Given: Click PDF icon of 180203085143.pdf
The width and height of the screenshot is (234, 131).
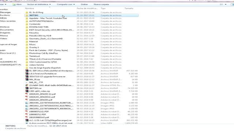Looking at the screenshot, I should (x=27, y=117).
